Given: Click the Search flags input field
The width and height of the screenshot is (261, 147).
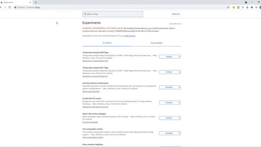Looking at the screenshot, I should (x=113, y=14).
